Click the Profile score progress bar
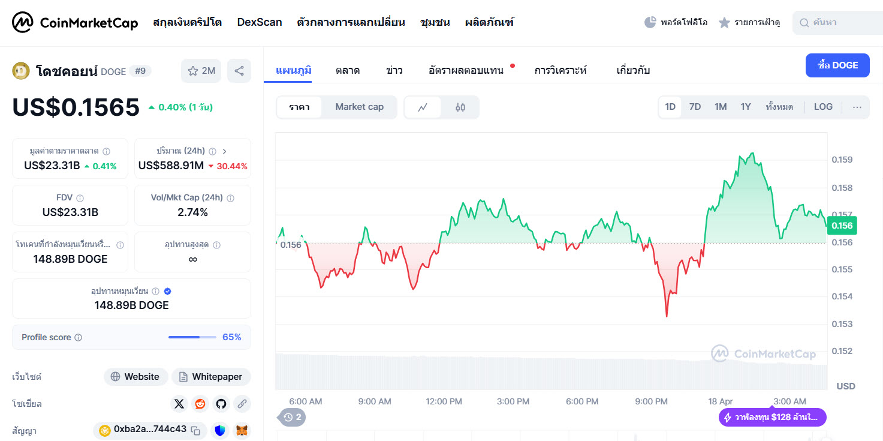 point(192,337)
